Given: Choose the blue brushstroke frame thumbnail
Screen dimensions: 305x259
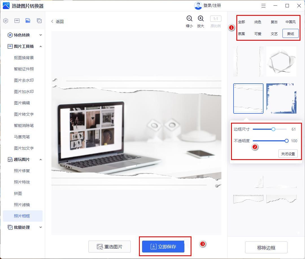Looking at the screenshot, I should point(281,98).
